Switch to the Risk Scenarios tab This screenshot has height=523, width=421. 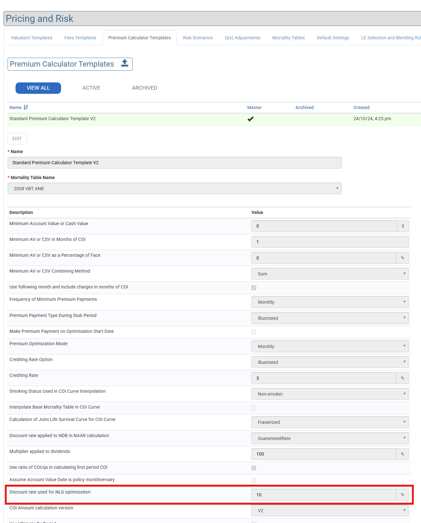point(198,38)
